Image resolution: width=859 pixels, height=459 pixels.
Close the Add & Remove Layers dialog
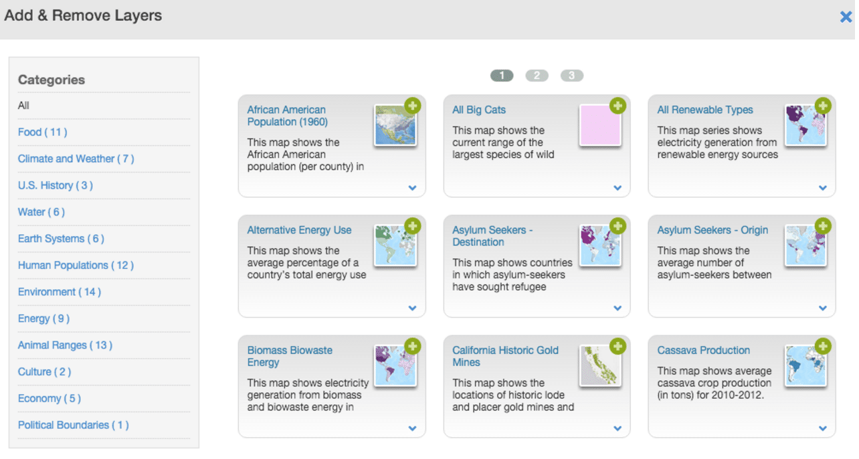[846, 17]
